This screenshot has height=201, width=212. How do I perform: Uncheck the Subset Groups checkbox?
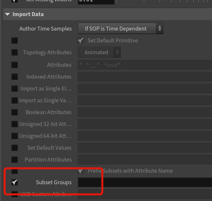coord(14,182)
